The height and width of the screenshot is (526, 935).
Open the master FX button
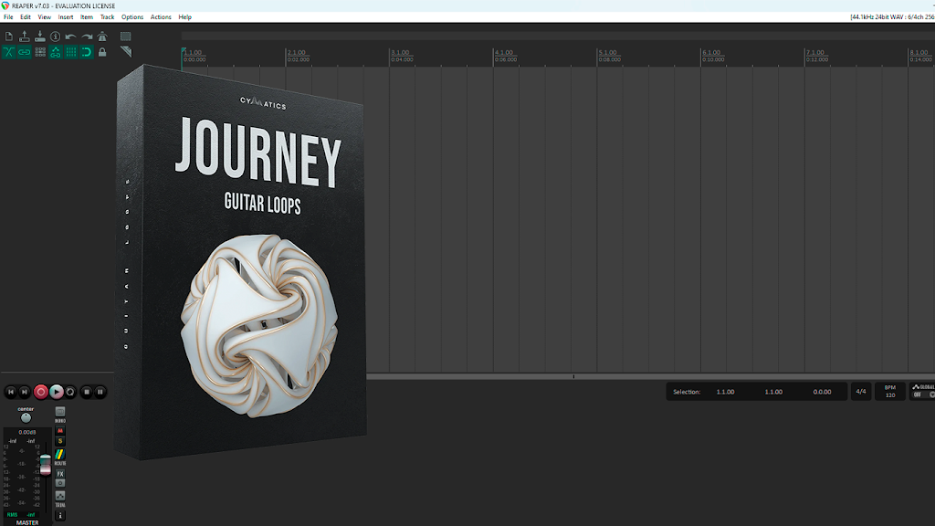(60, 474)
